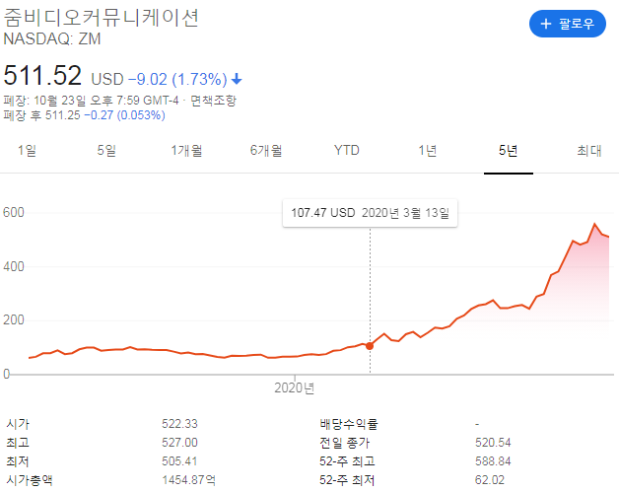Select the 1일 time range tab
Viewport: 619px width, 492px height.
pyautogui.click(x=27, y=151)
